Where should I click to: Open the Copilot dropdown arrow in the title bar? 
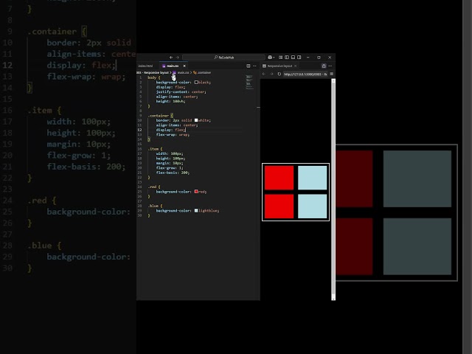[x=274, y=58]
